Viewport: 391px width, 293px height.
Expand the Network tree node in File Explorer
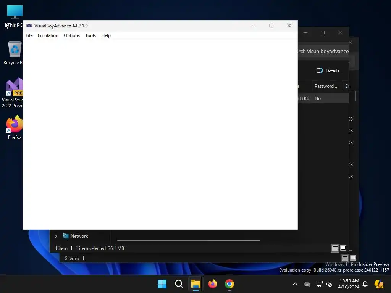[x=56, y=236]
